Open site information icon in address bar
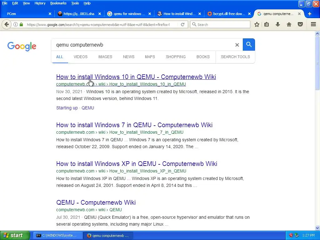320x240 pixels. [16, 24]
